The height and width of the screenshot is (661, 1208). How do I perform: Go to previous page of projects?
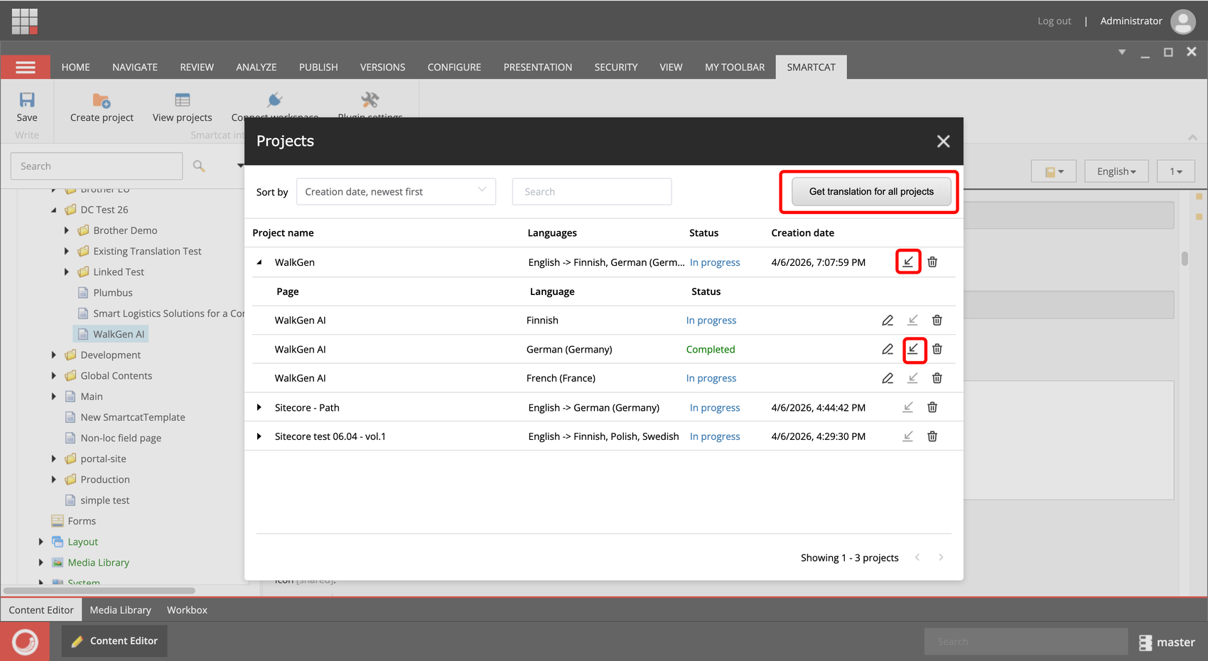point(917,558)
